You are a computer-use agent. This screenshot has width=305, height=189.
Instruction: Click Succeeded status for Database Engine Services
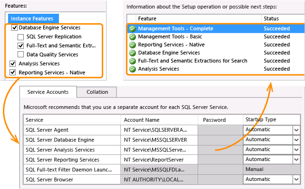(x=277, y=53)
